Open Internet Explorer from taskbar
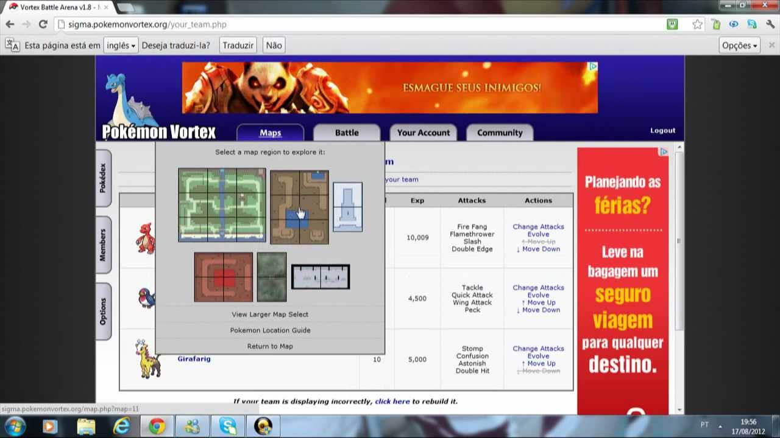This screenshot has height=438, width=780. click(121, 426)
